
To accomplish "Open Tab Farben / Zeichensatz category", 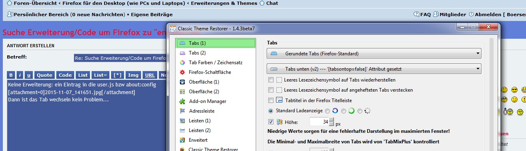I will click(x=216, y=63).
